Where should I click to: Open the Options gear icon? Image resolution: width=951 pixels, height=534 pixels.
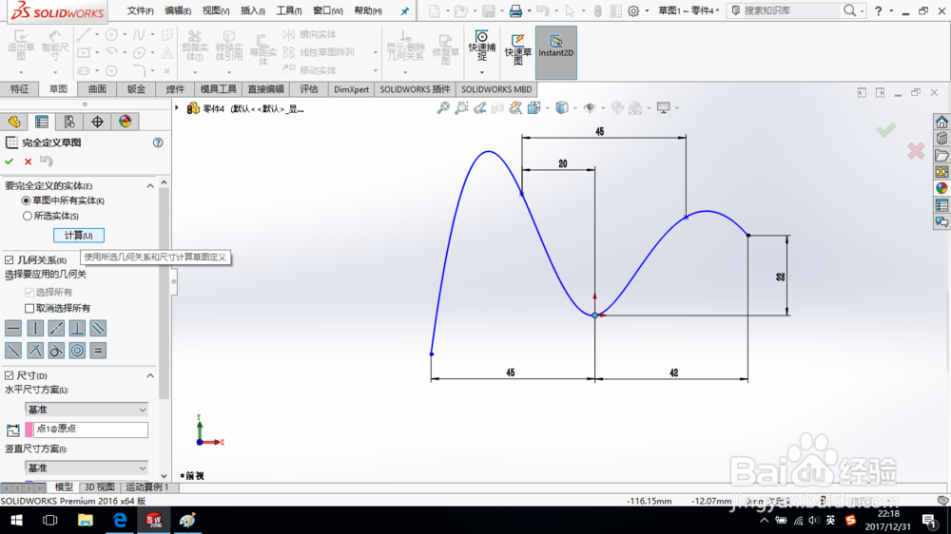(x=633, y=10)
